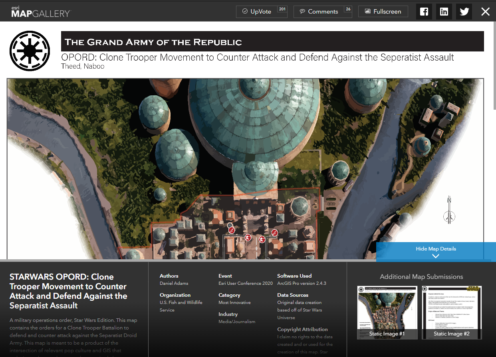
Task: Click the Software Used heading
Action: pos(294,276)
